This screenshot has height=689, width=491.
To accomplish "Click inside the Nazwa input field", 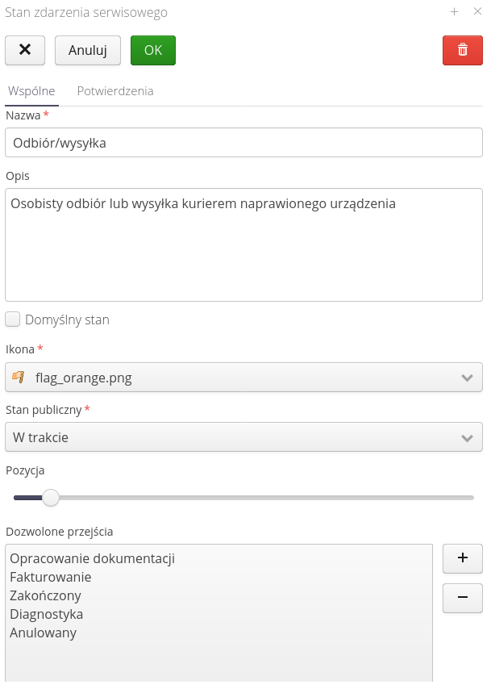I will point(242,142).
